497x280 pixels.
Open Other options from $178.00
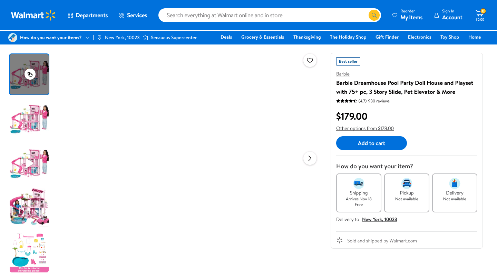click(x=365, y=128)
